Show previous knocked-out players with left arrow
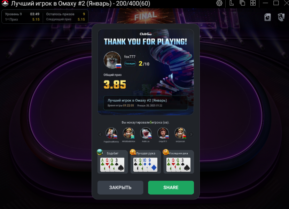Viewport: 289px width, 209px height. point(100,134)
